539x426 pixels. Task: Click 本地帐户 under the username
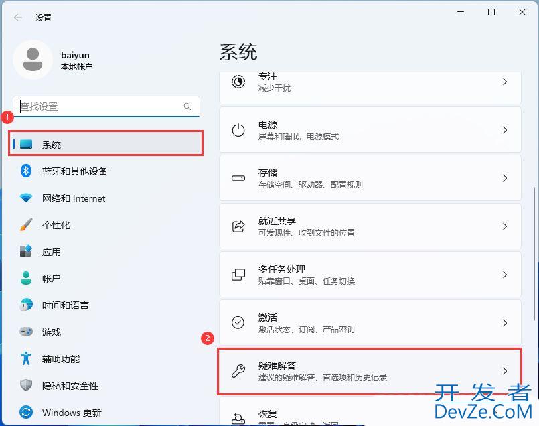pos(76,66)
